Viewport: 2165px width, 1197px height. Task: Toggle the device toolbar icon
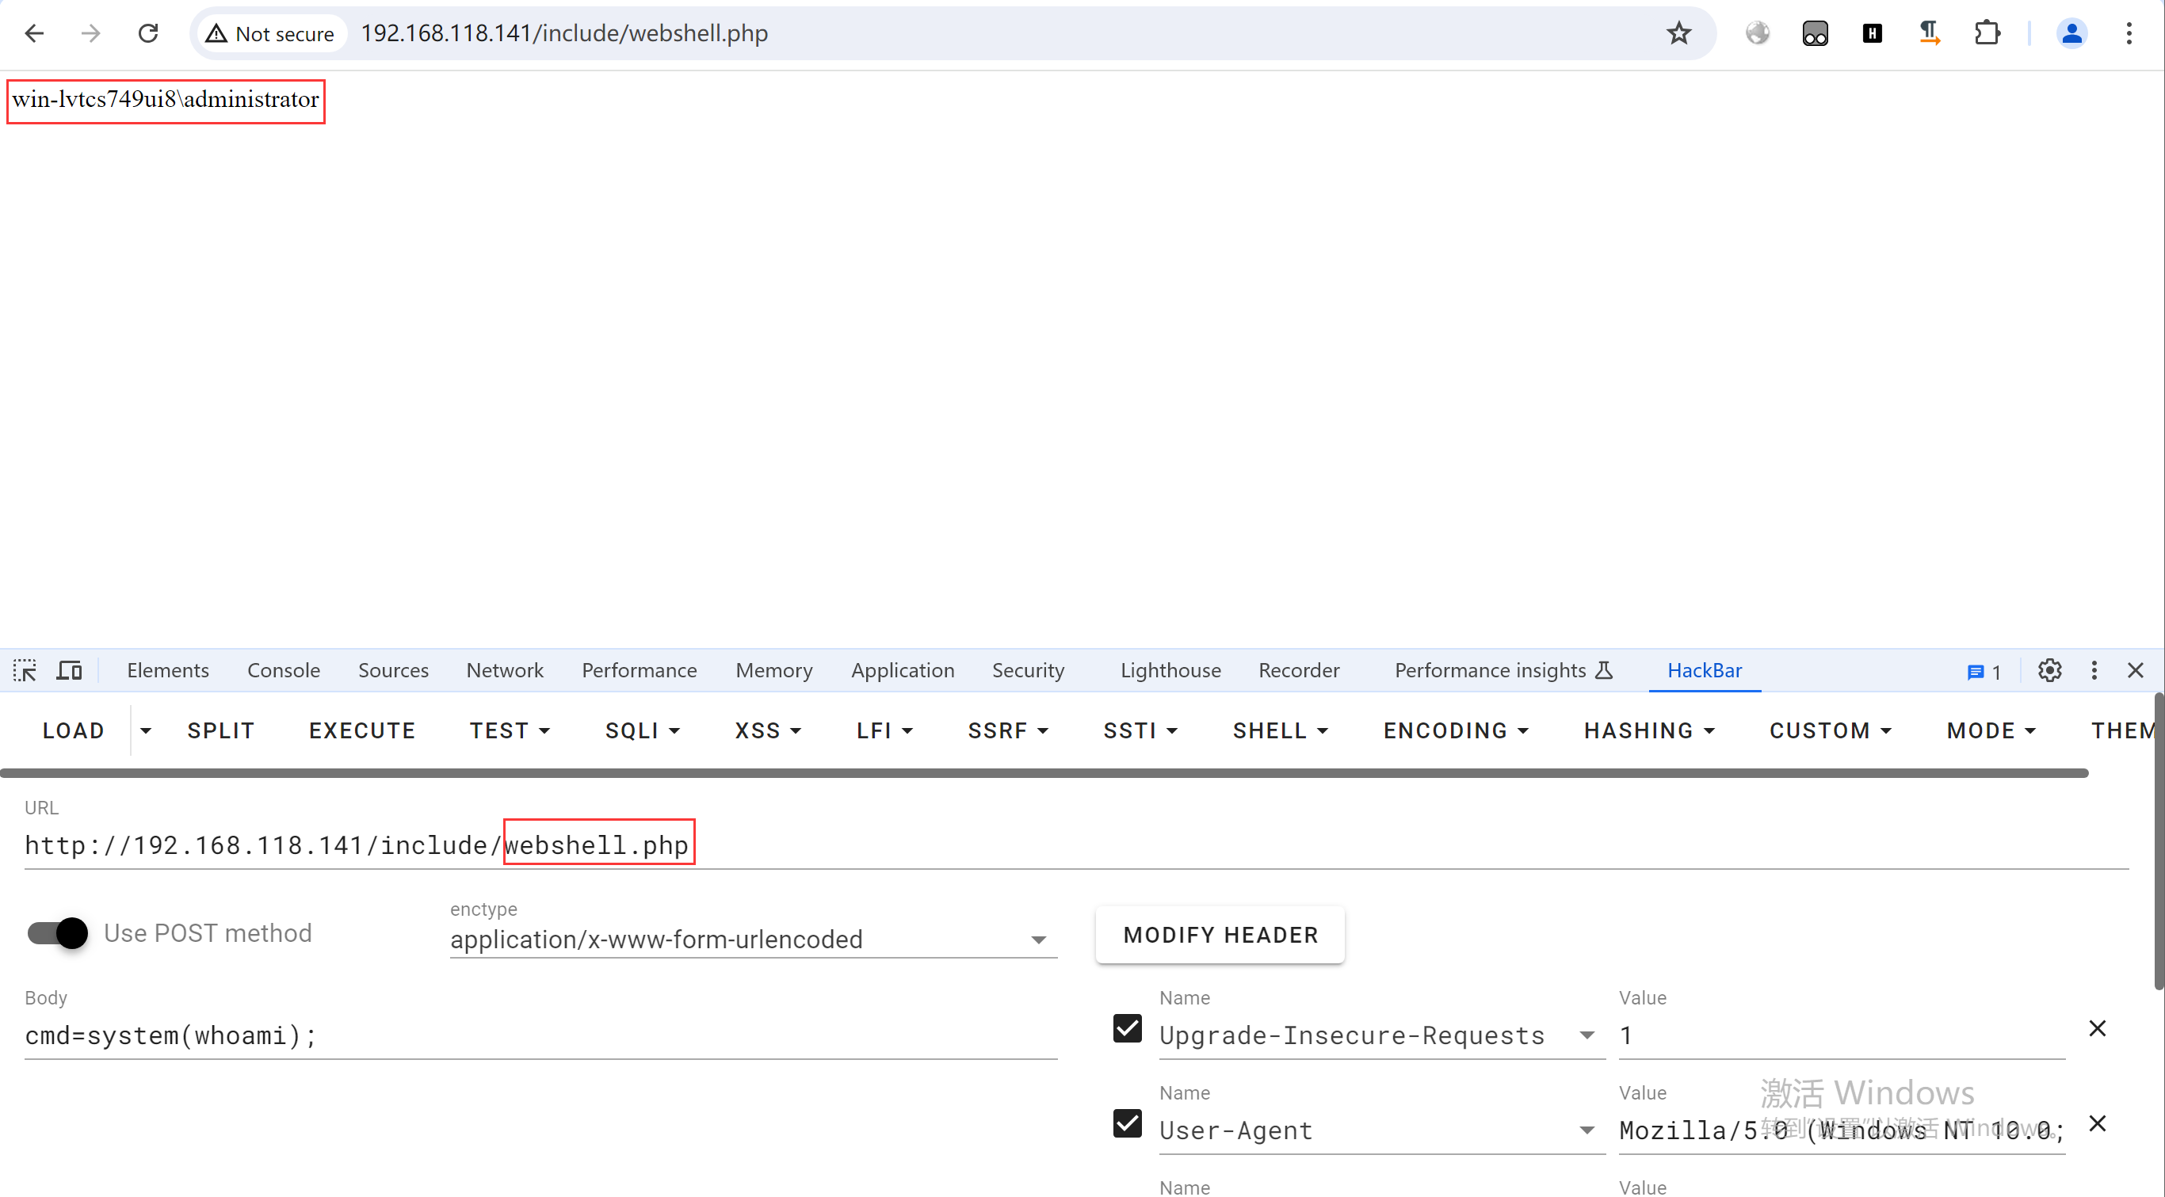[69, 670]
